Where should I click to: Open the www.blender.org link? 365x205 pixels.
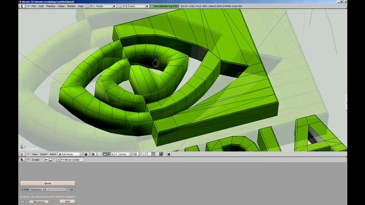(164, 6)
